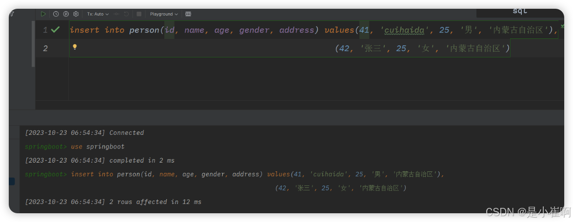This screenshot has width=573, height=222.
Task: Click 'person' table name in the editor
Action: coord(145,30)
